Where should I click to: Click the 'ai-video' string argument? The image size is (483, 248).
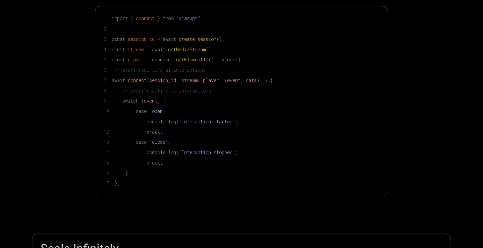tap(224, 60)
